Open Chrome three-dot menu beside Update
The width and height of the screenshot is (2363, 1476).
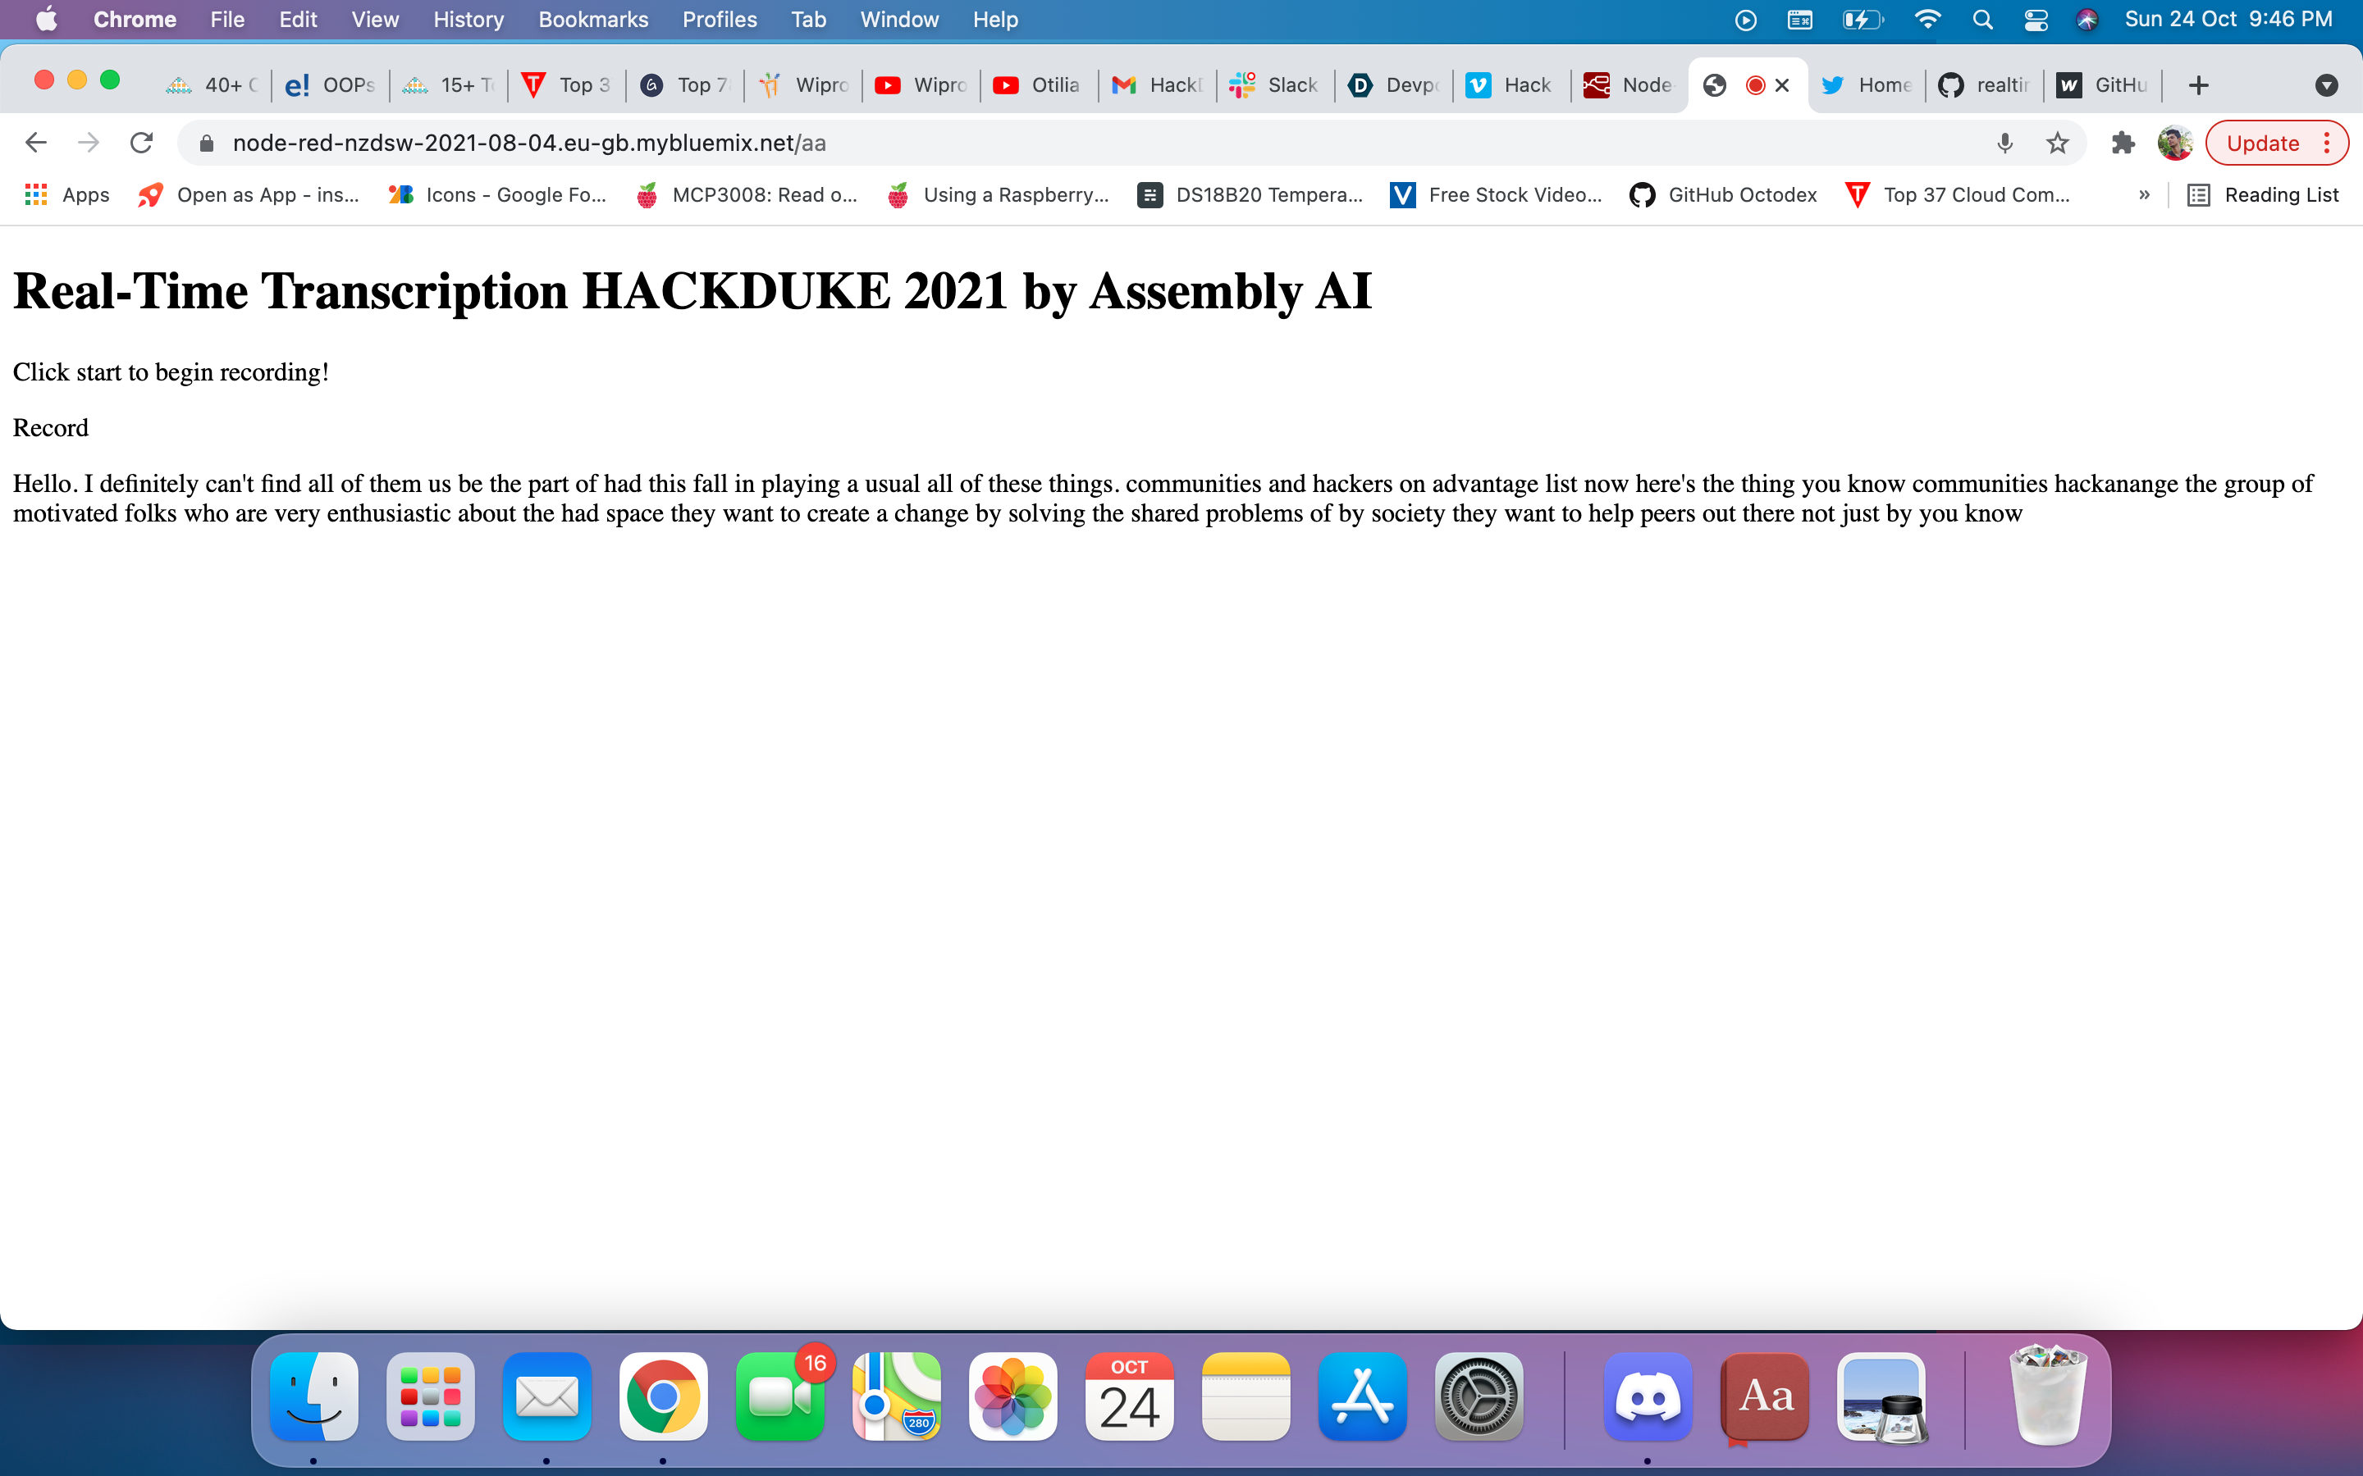[x=2328, y=143]
